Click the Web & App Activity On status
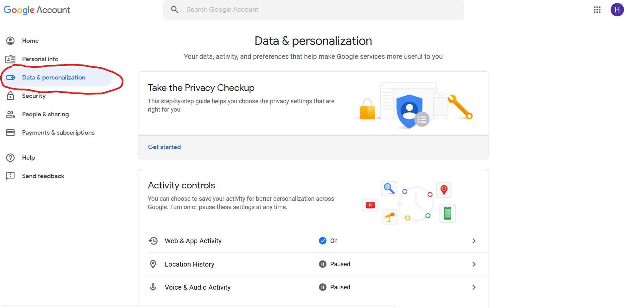Screen dimensions: 628x308 pyautogui.click(x=328, y=241)
